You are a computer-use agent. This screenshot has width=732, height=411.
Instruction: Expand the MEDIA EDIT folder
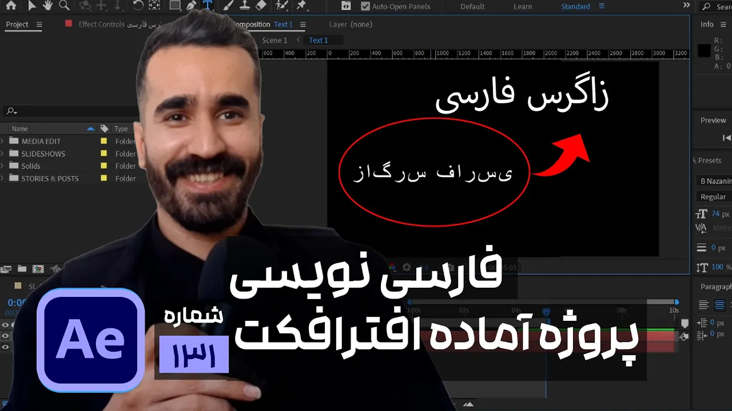coord(3,141)
